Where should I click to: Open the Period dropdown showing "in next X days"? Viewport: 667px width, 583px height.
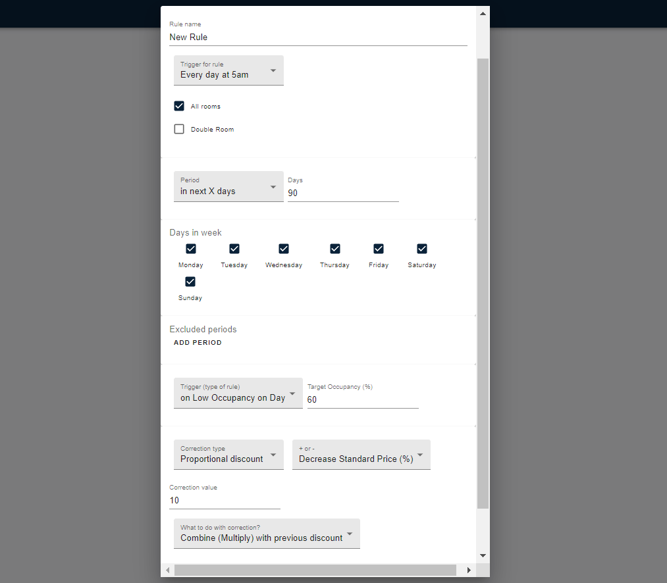click(228, 186)
